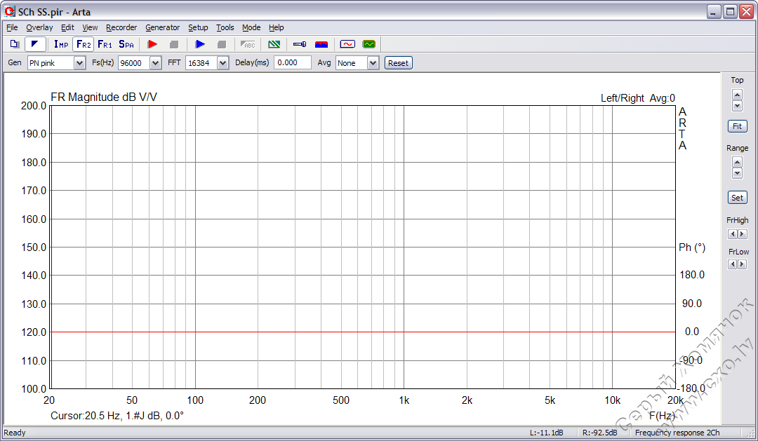Click the red sine wave generator icon
Image resolution: width=758 pixels, height=441 pixels.
(x=347, y=44)
